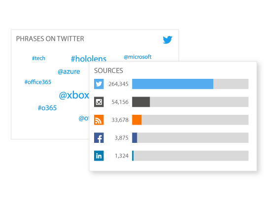Click the Facebook volume bar

point(134,138)
